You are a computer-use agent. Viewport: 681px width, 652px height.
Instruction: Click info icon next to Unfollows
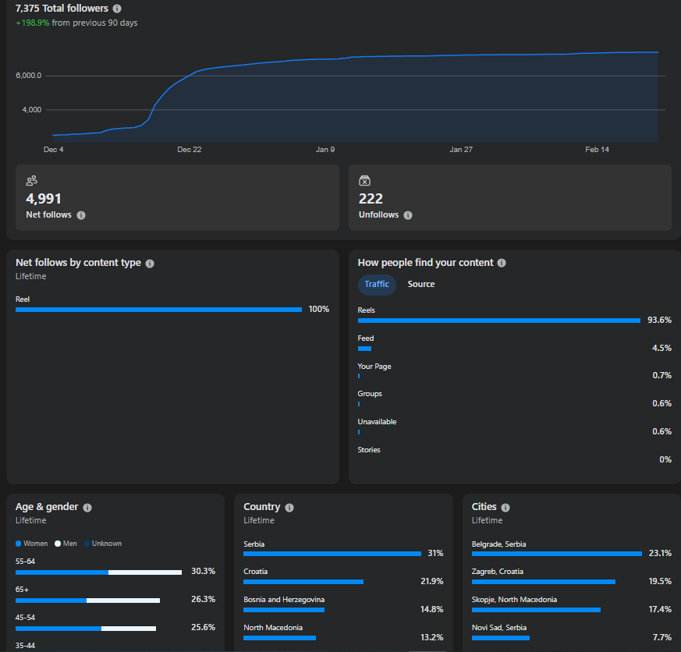pyautogui.click(x=408, y=215)
